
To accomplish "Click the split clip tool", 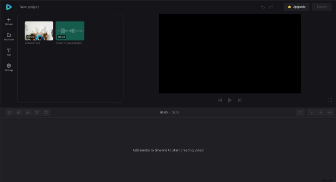I will click(x=10, y=112).
